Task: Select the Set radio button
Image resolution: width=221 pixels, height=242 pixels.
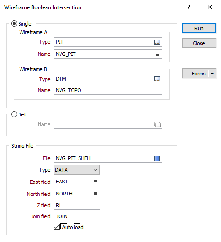Action: 14,114
